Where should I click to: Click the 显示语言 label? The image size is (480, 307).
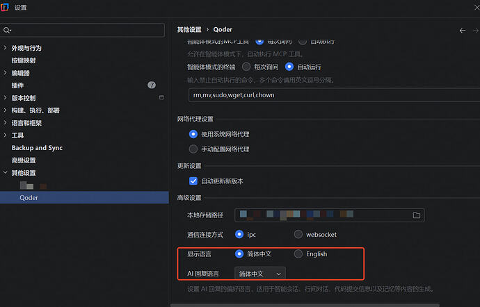(199, 254)
